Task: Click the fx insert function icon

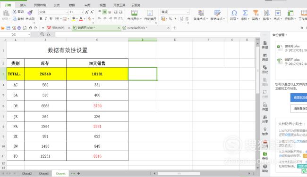Action: tap(49, 34)
